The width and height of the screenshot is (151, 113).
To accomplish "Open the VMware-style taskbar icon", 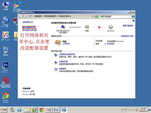I will [x=34, y=110].
